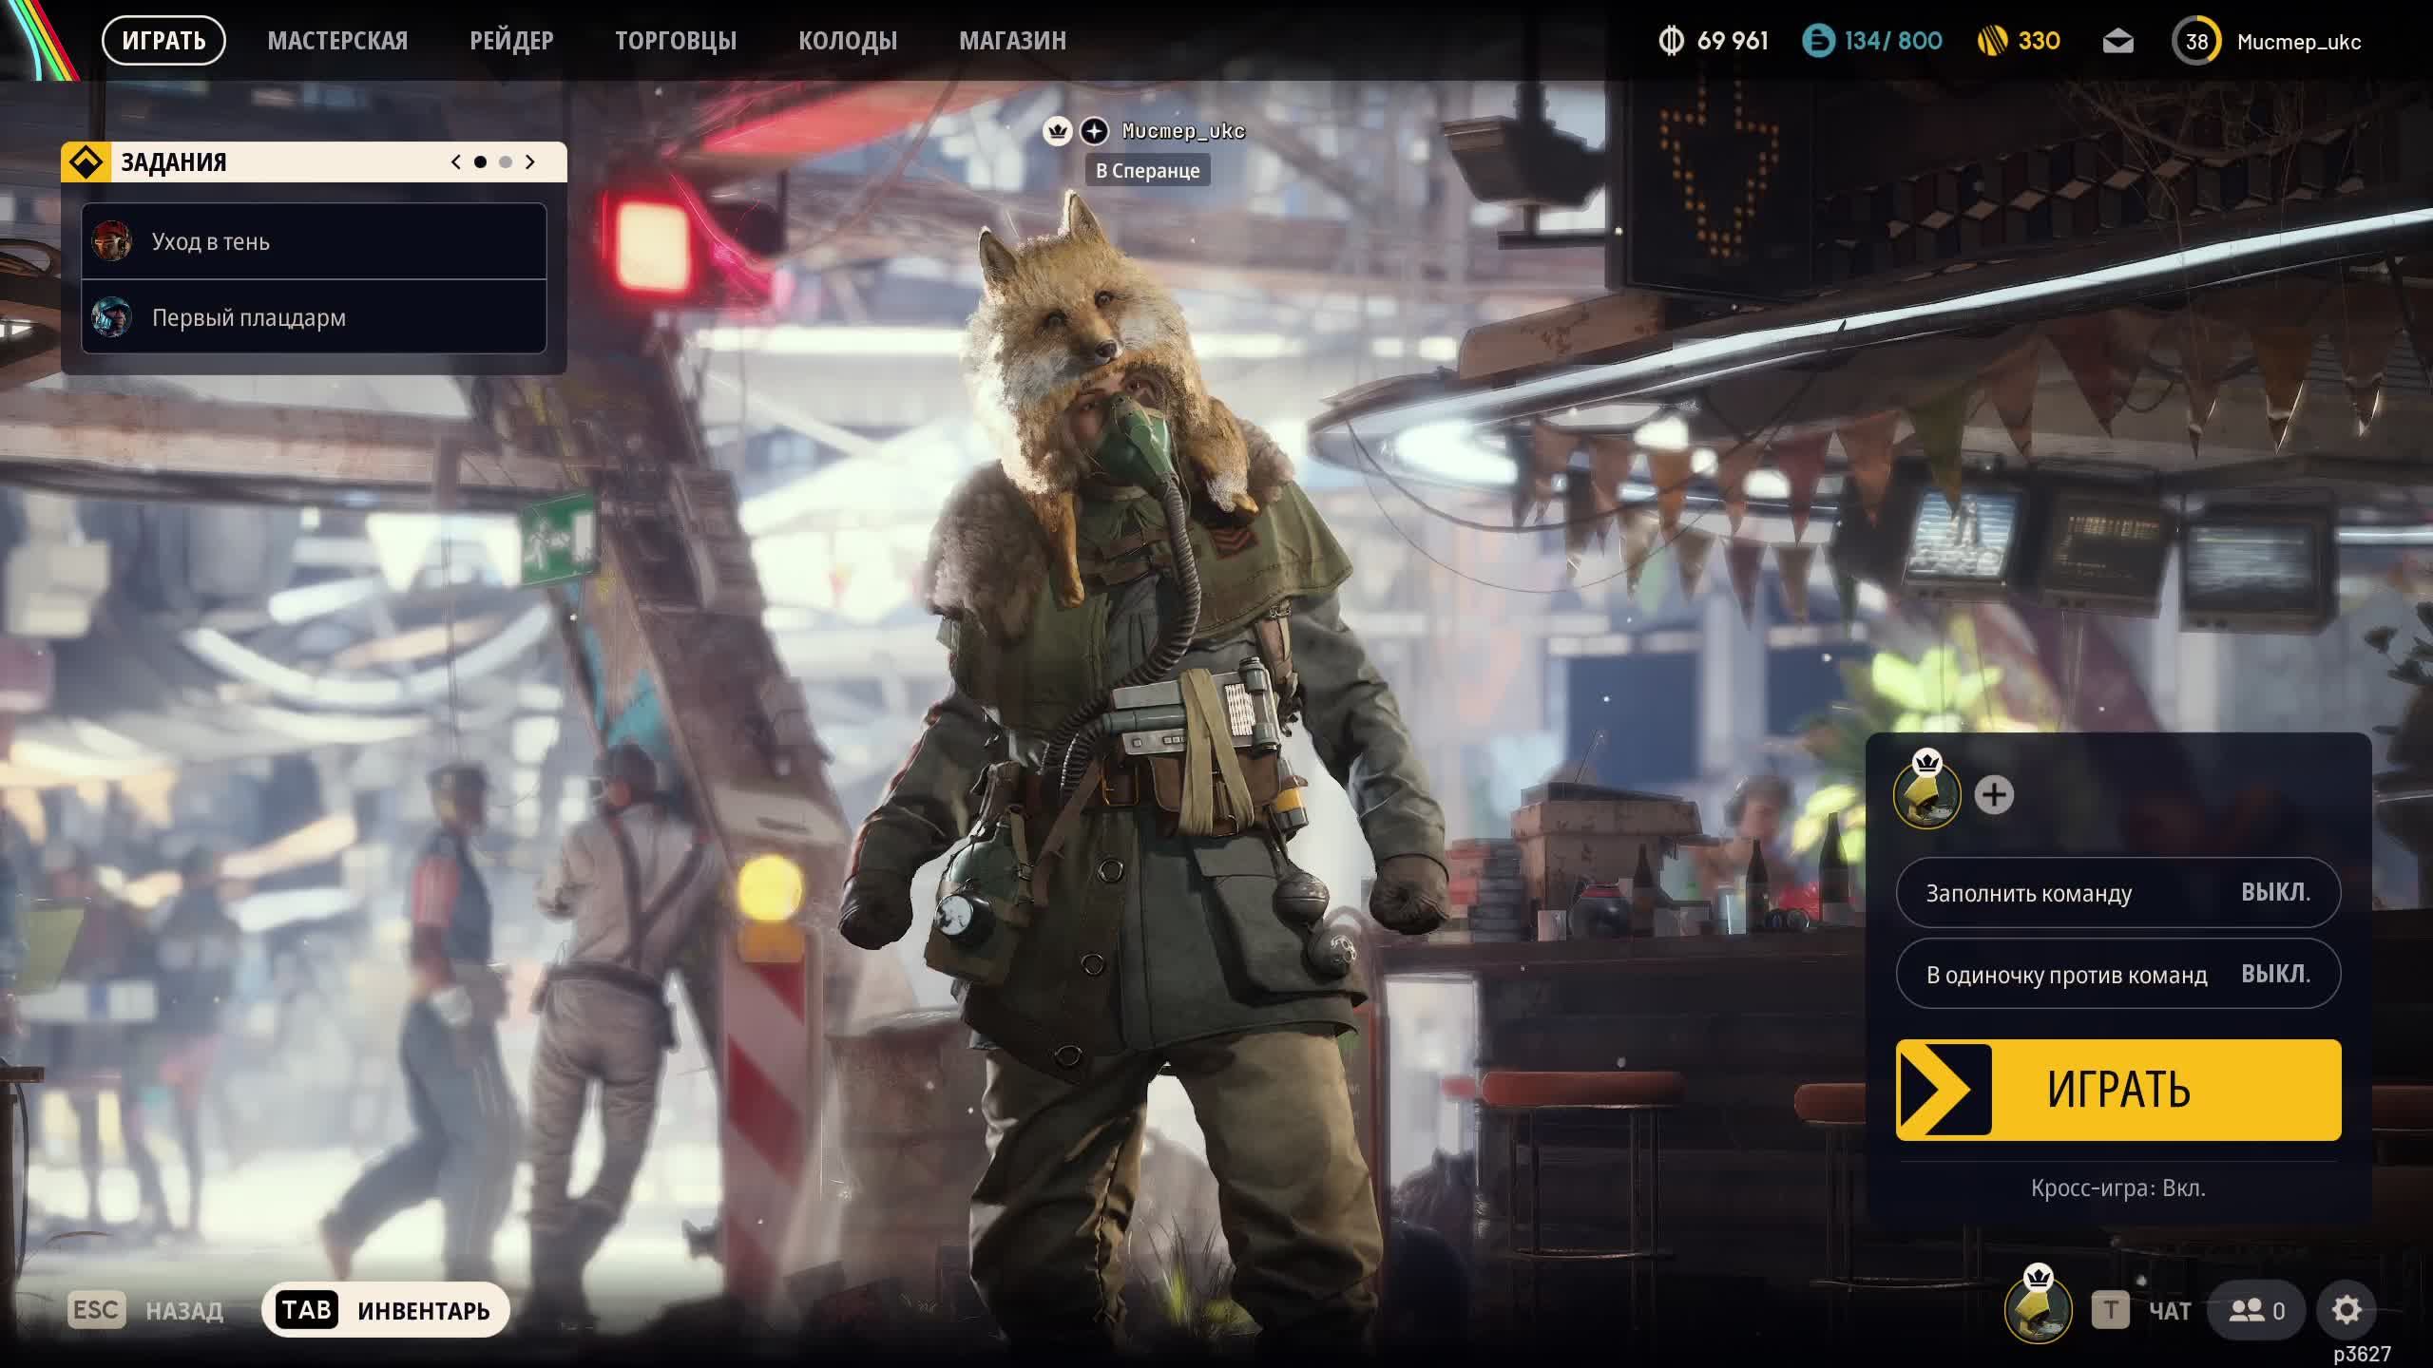Screen dimensions: 2433x1368
Task: Open the "Мастерская" tab
Action: coord(337,41)
